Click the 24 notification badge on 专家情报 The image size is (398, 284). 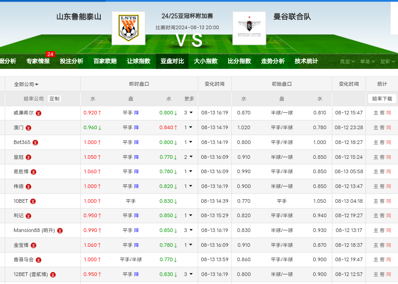(x=50, y=54)
